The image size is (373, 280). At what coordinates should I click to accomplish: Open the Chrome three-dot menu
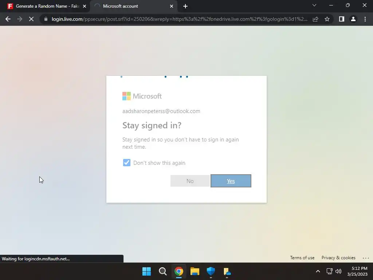[x=365, y=19]
